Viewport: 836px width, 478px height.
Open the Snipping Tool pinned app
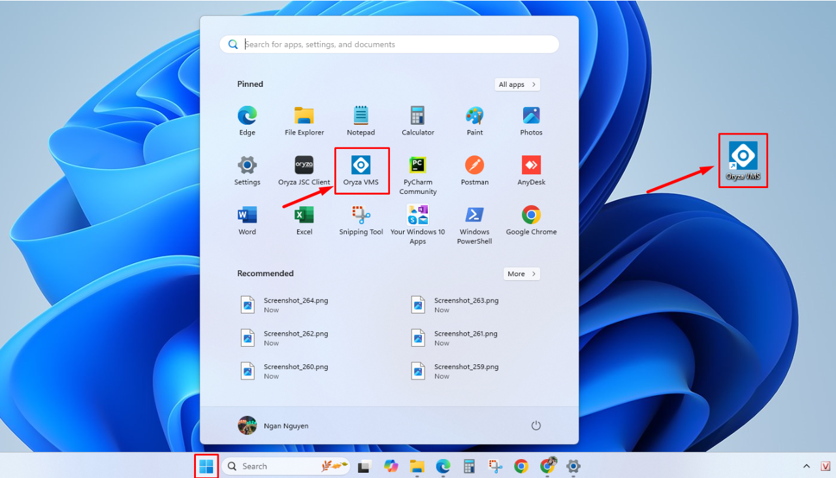point(361,220)
